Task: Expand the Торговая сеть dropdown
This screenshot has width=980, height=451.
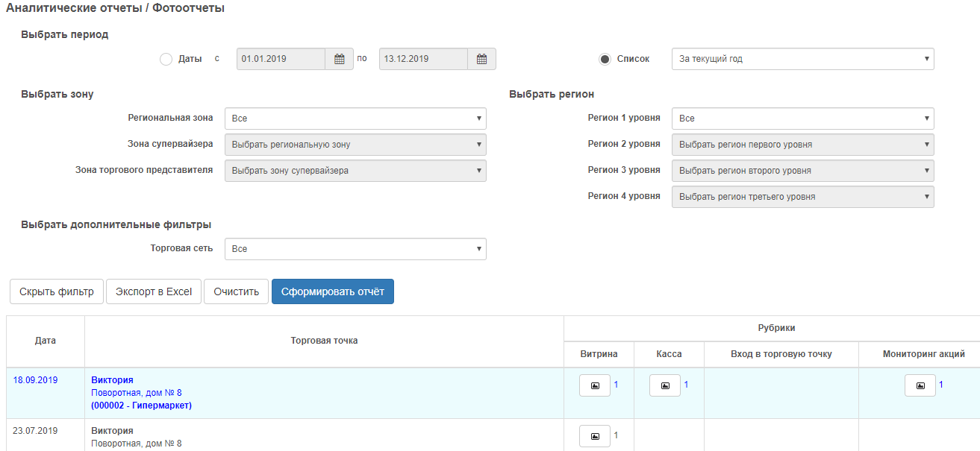Action: tap(355, 249)
